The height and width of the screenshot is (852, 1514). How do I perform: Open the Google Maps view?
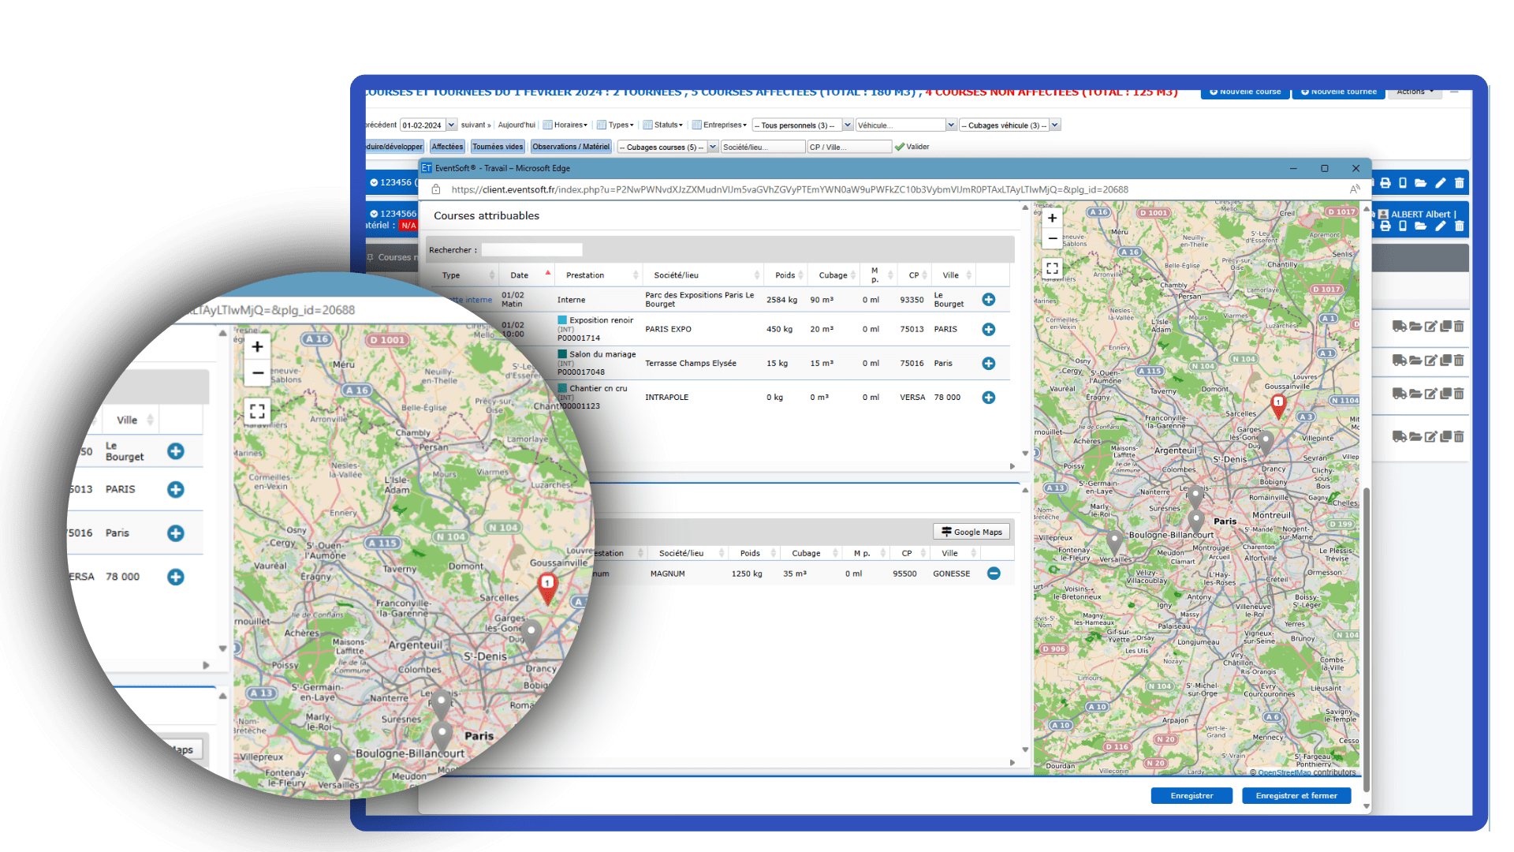pos(971,531)
